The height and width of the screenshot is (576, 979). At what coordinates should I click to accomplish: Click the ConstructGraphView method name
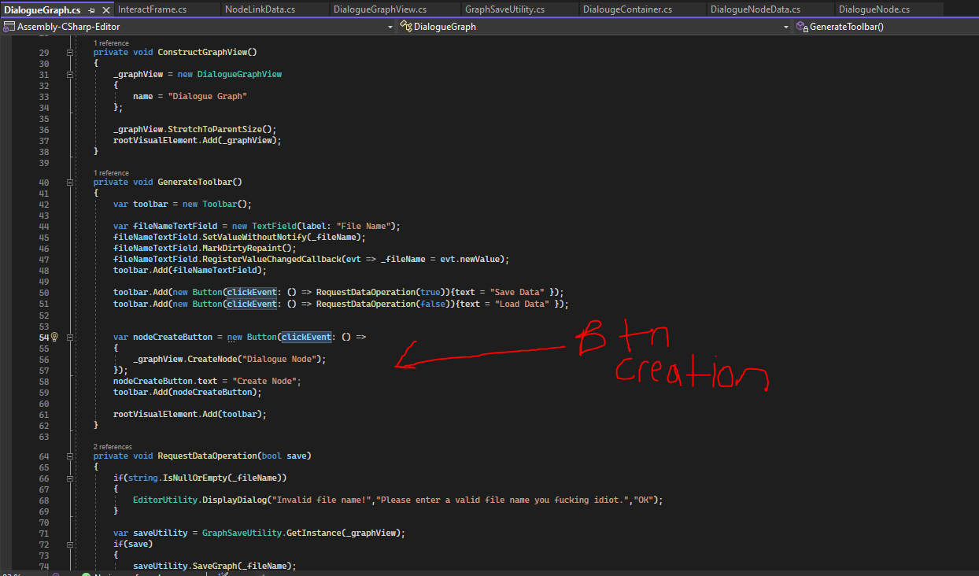[x=203, y=52]
